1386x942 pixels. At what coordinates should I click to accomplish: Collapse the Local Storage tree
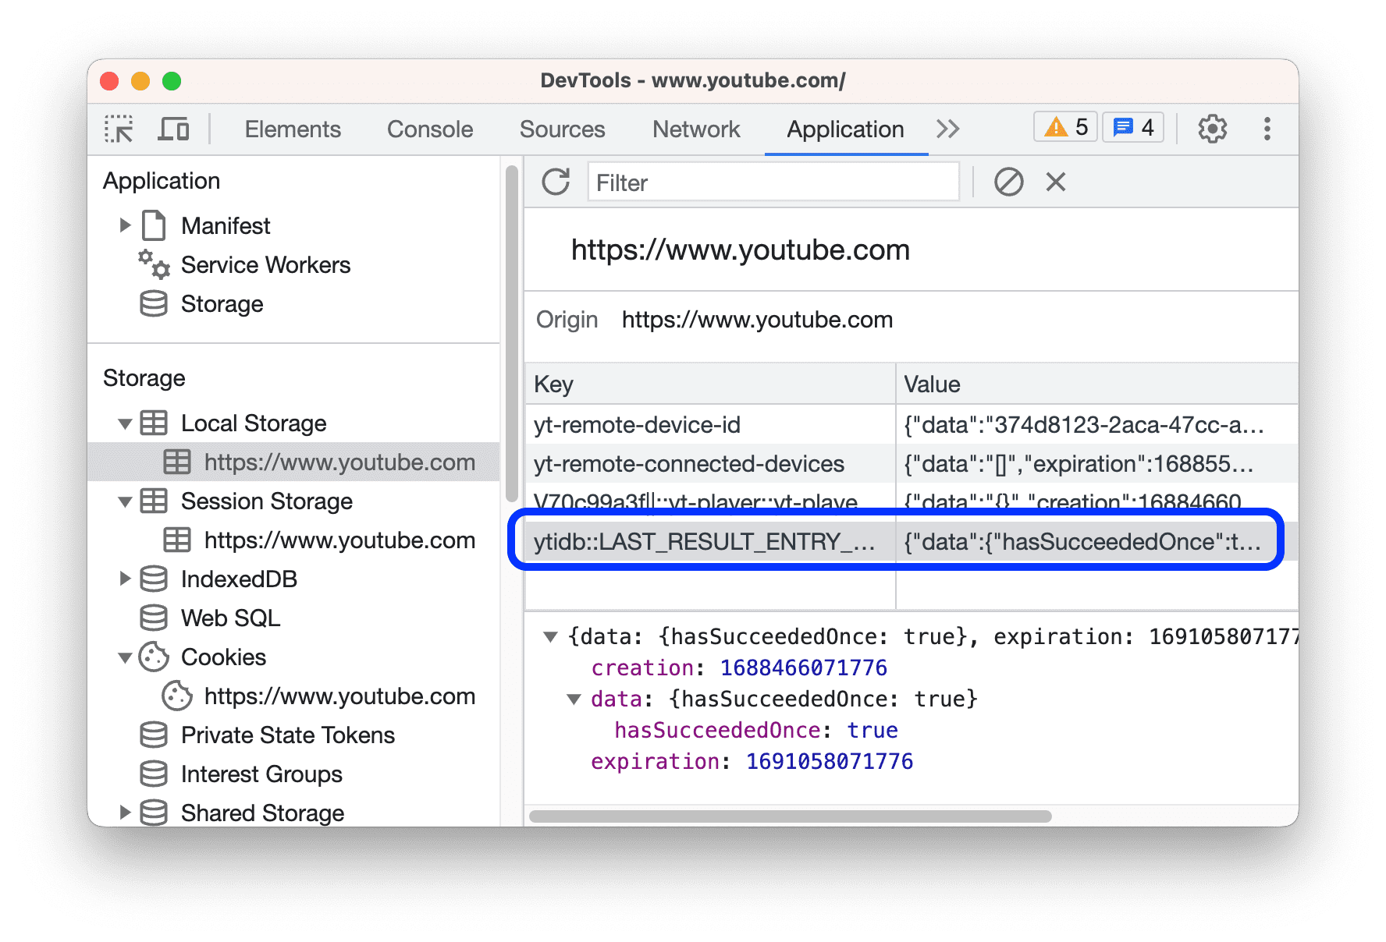(x=126, y=423)
